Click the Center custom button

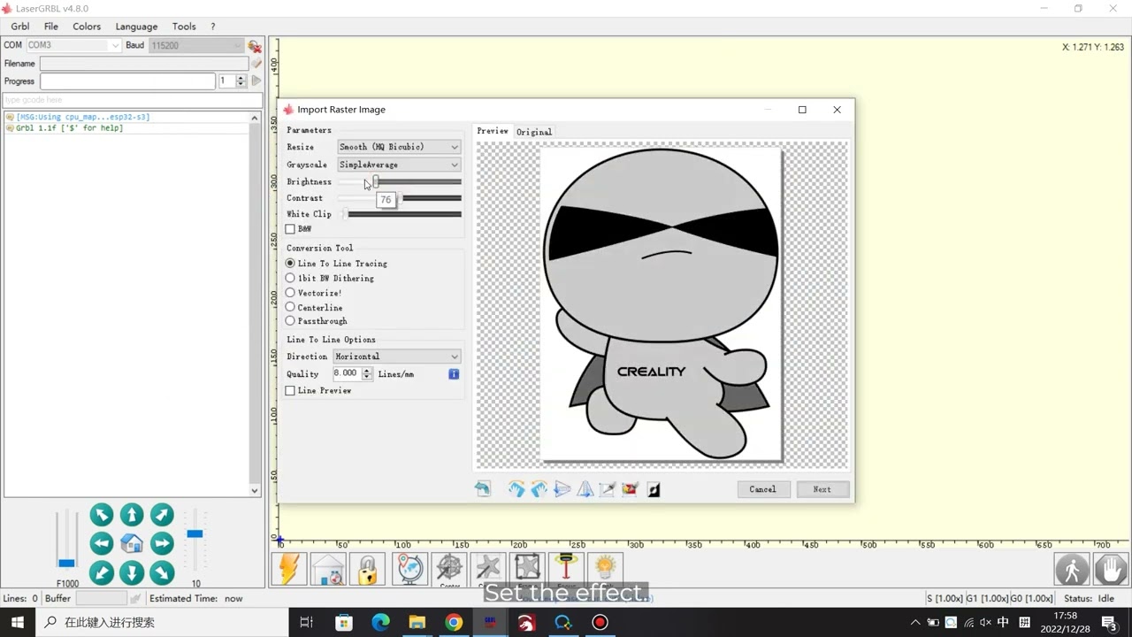pos(449,569)
